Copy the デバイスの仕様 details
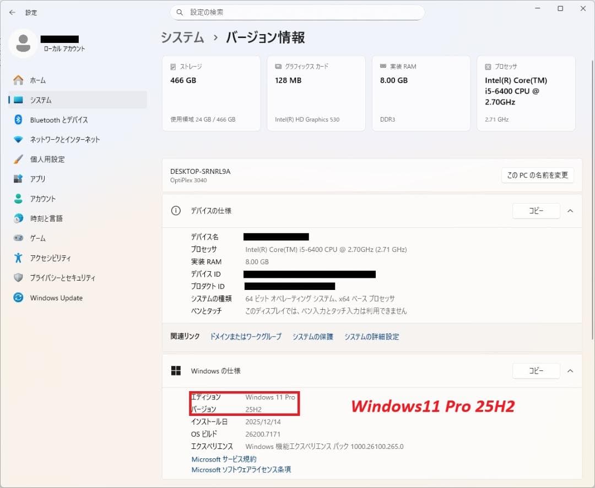Viewport: 595px width, 488px height. 536,211
